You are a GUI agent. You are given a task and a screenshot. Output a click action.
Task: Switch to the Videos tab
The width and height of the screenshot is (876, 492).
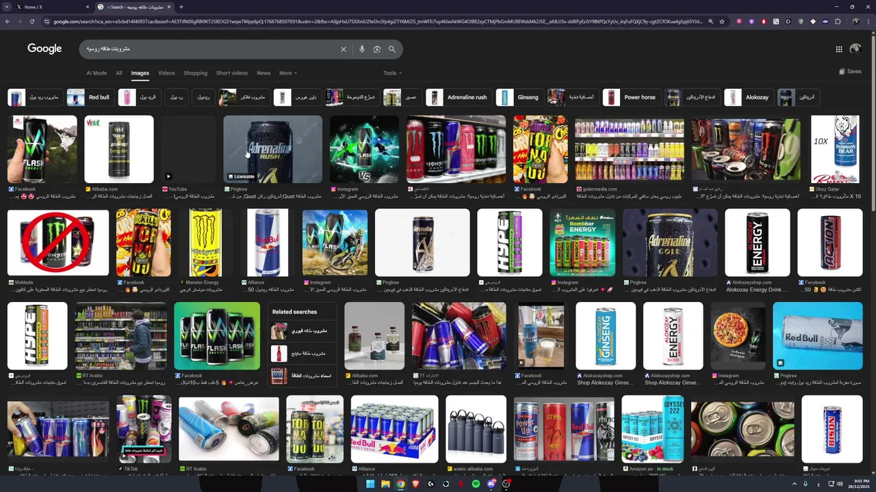[166, 73]
